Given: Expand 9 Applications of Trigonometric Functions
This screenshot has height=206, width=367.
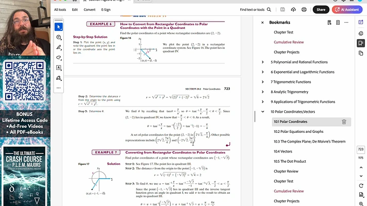Looking at the screenshot, I should point(262,102).
